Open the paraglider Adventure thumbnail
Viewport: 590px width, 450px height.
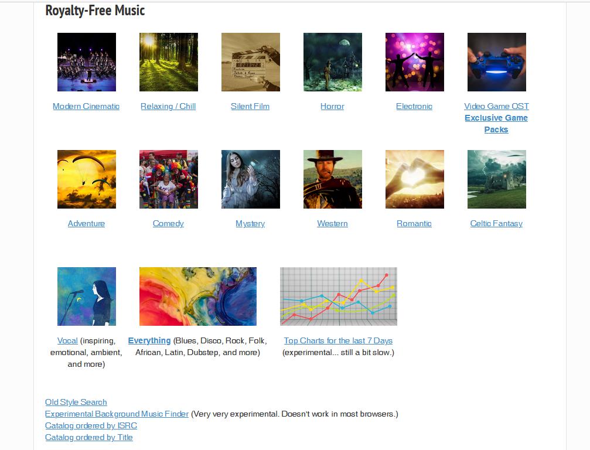point(87,179)
